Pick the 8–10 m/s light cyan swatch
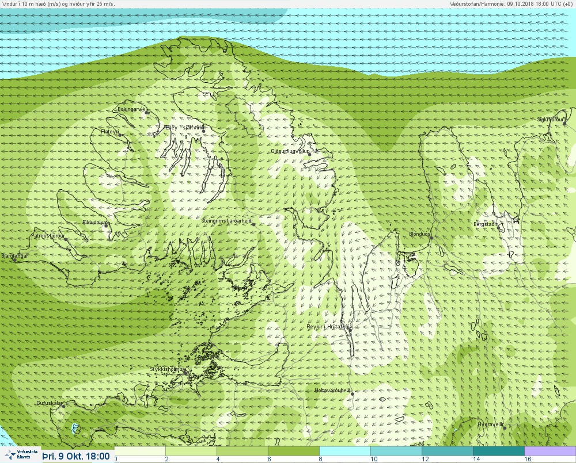The height and width of the screenshot is (463, 576). [x=345, y=451]
